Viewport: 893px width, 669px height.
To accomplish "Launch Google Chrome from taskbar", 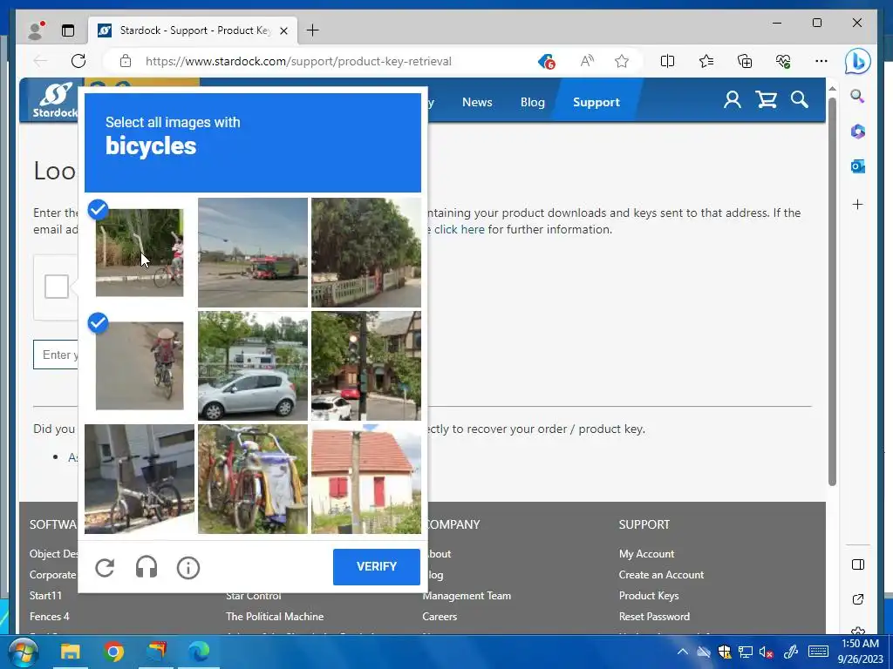I will (x=113, y=652).
